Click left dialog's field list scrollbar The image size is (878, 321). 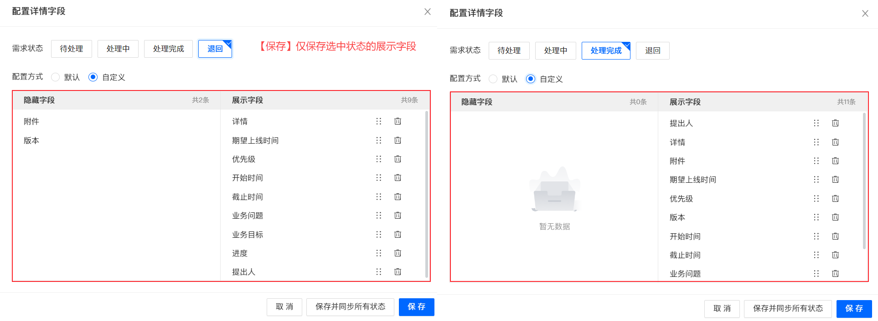coord(427,194)
